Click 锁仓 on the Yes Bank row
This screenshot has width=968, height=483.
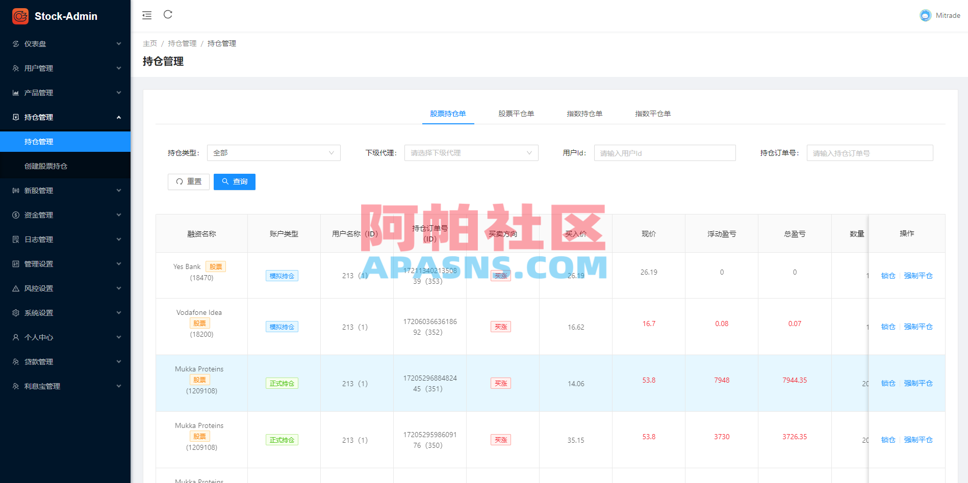click(x=887, y=275)
